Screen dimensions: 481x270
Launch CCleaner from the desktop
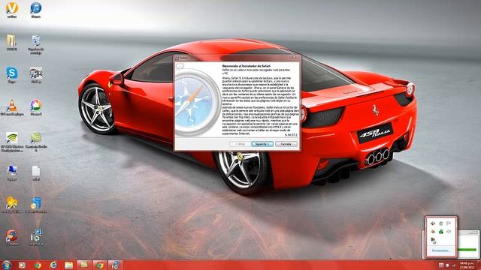pyautogui.click(x=12, y=238)
